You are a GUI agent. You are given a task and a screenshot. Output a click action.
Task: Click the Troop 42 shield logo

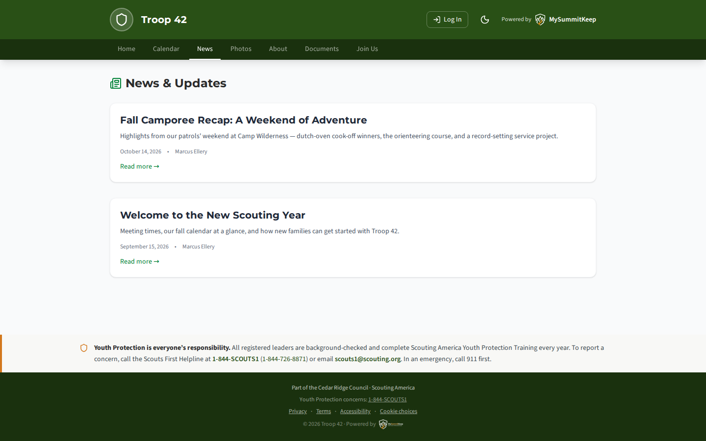[x=122, y=20]
